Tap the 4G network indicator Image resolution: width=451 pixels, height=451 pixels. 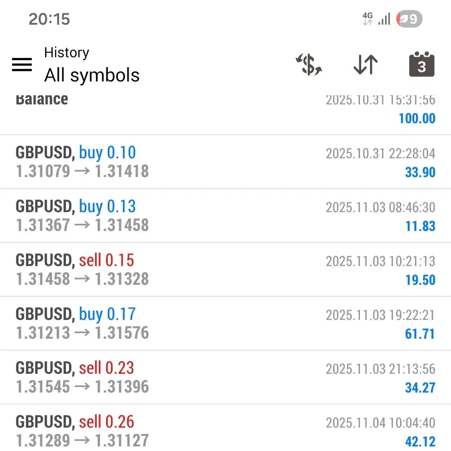pos(367,18)
